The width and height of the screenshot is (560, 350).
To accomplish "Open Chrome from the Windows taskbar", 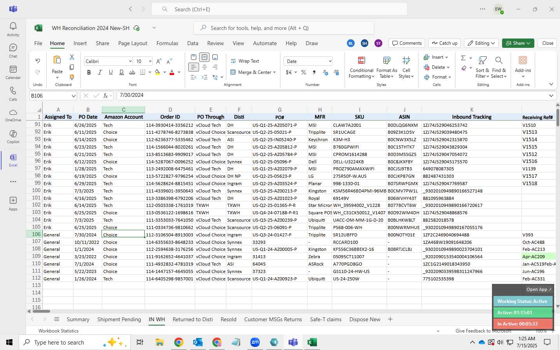I will coord(178,342).
